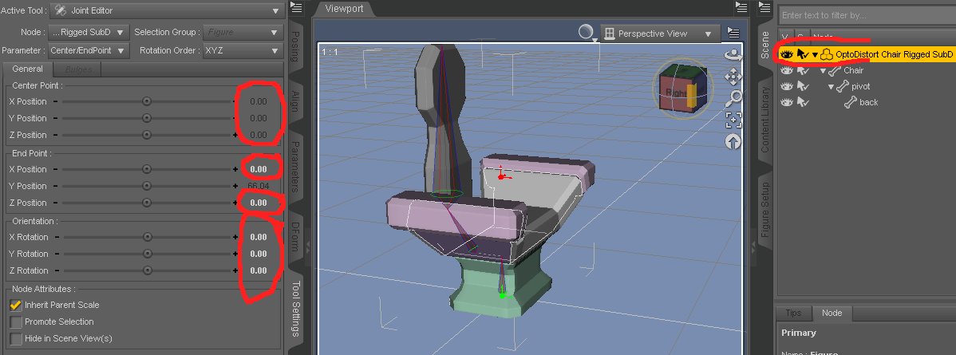Screen dimensions: 956x355
Task: Collapse the pivot bone tree node
Action: (831, 87)
